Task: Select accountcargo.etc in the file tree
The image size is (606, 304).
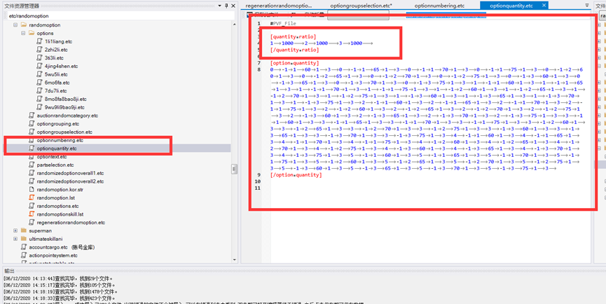Action: pyautogui.click(x=48, y=247)
